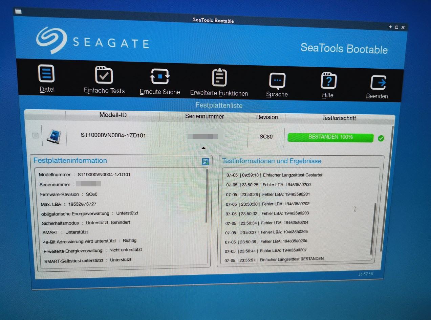Select log entry Fehler LBA: 19463580200
431x320 pixels.
268,185
